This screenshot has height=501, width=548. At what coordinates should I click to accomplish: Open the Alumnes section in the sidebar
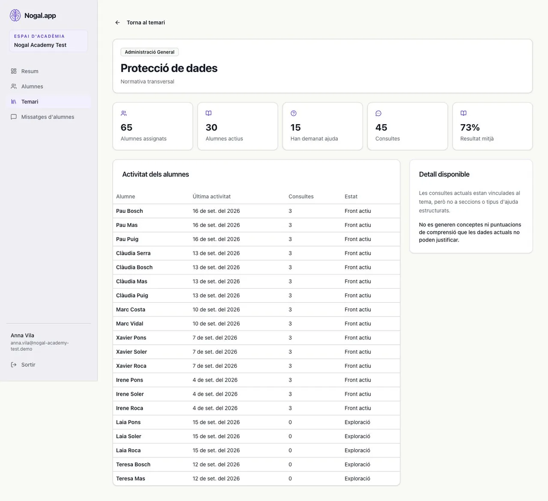(x=48, y=86)
